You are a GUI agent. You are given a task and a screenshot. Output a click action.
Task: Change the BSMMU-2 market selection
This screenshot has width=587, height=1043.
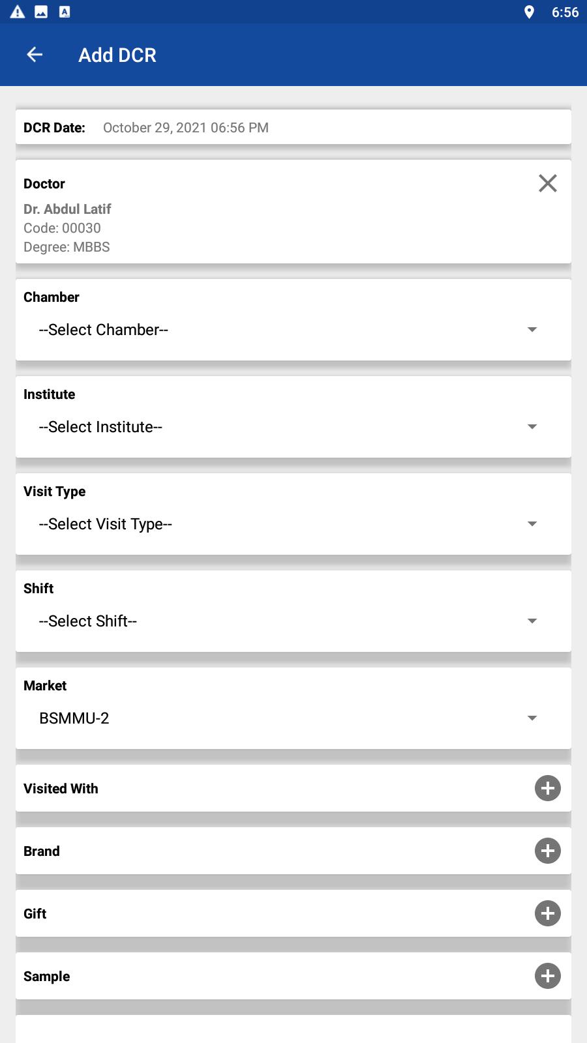(x=287, y=718)
